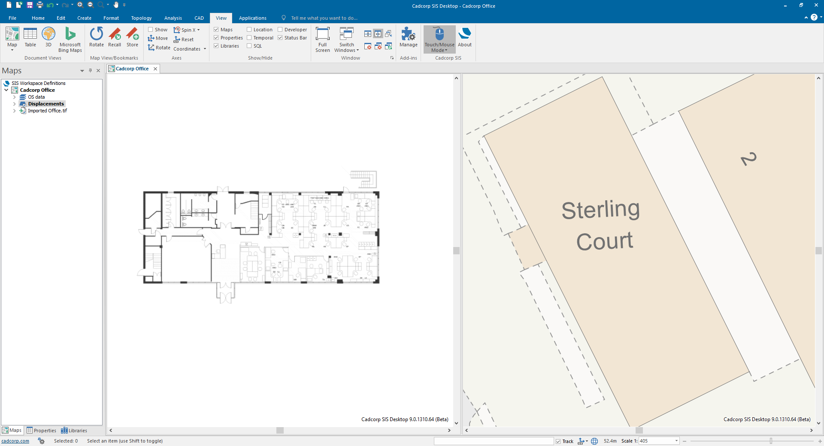824x446 pixels.
Task: Open Manage add-ins
Action: [408, 37]
